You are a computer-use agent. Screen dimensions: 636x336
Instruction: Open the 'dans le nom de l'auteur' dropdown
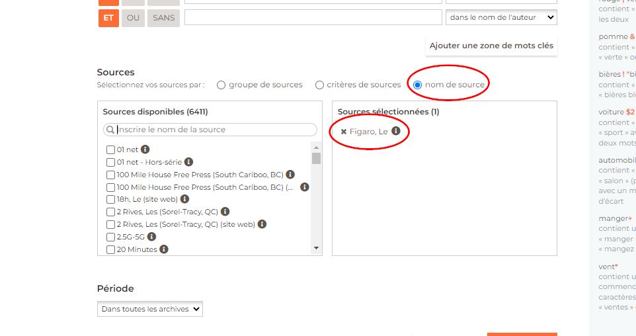[501, 17]
